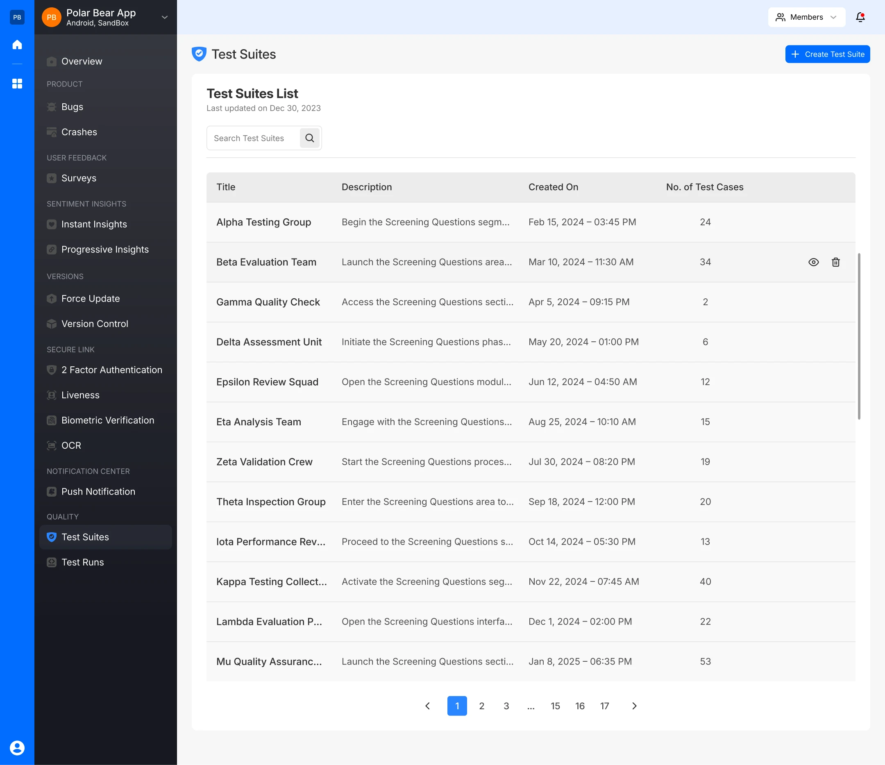Jump to page 17
Screen dimensions: 885x765
[604, 706]
